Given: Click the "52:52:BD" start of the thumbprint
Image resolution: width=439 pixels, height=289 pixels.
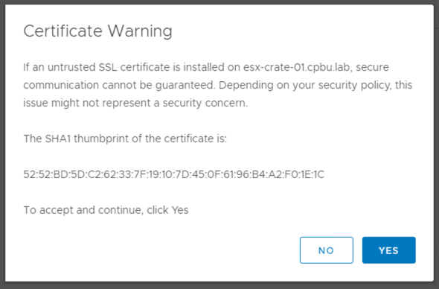Looking at the screenshot, I should pos(45,174).
